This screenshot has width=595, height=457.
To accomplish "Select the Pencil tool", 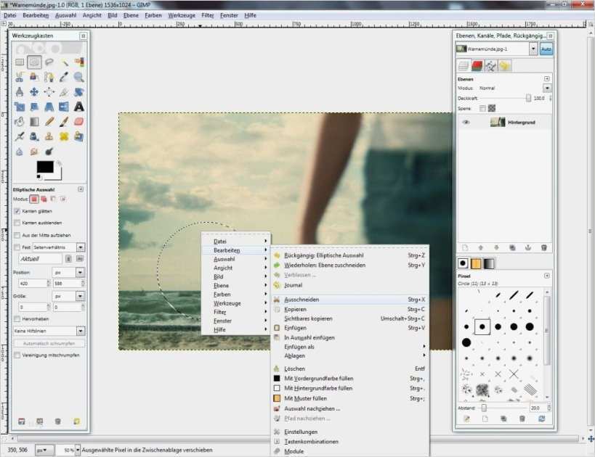I will (x=49, y=121).
